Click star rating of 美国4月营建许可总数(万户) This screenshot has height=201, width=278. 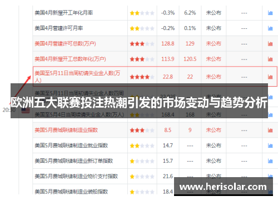point(142,44)
